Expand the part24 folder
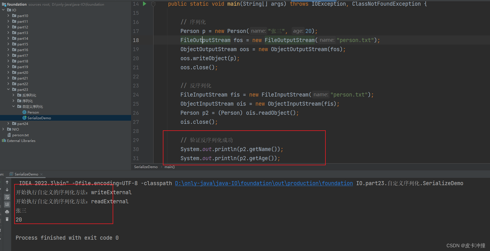The height and width of the screenshot is (251, 490). [9, 124]
